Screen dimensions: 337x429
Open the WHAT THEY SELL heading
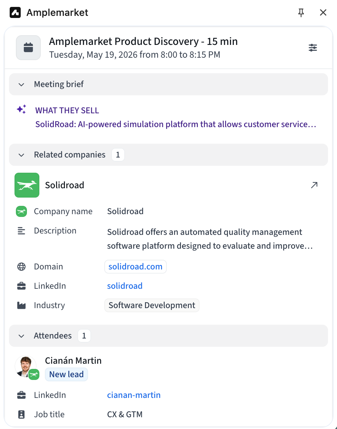pos(67,111)
